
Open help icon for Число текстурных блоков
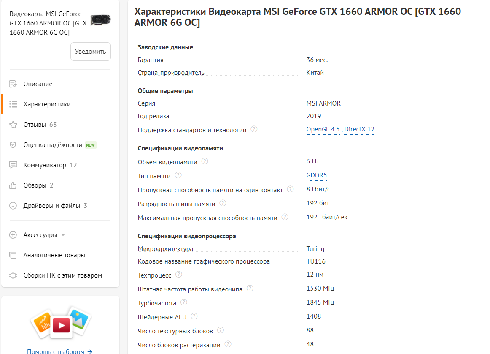pos(220,330)
